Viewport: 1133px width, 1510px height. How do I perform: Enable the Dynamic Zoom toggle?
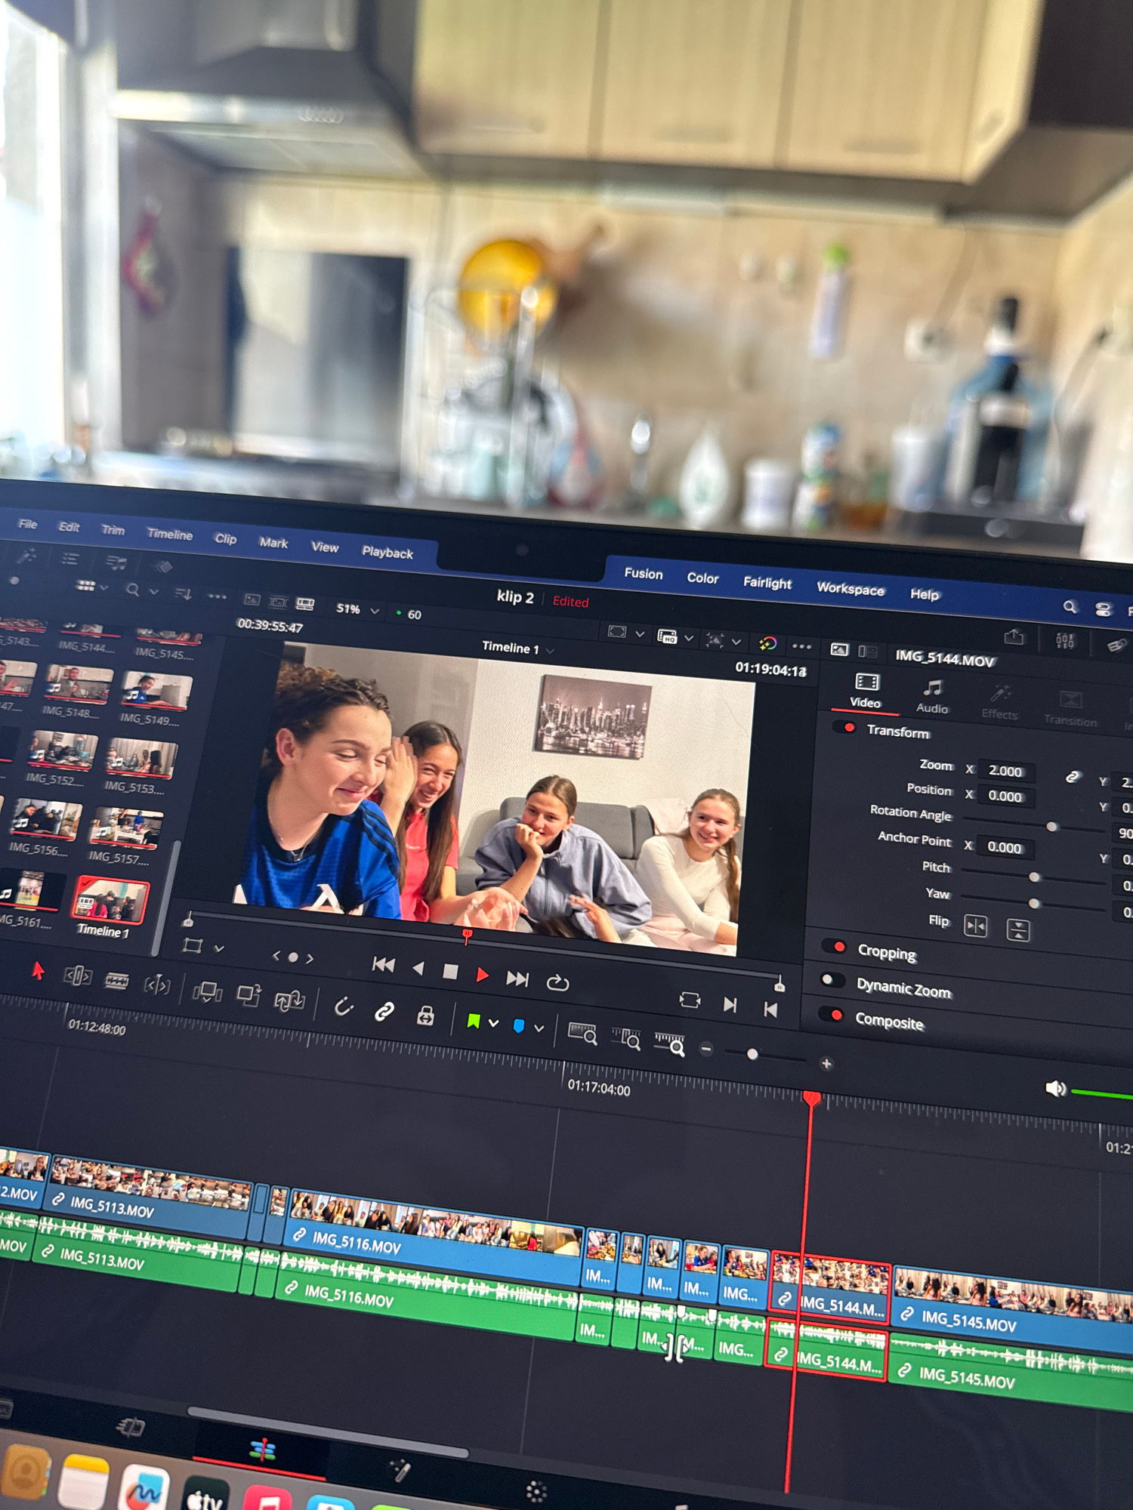point(832,980)
